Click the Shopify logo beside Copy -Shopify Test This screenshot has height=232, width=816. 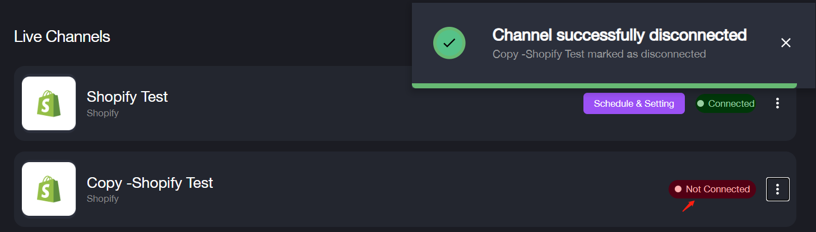[49, 189]
